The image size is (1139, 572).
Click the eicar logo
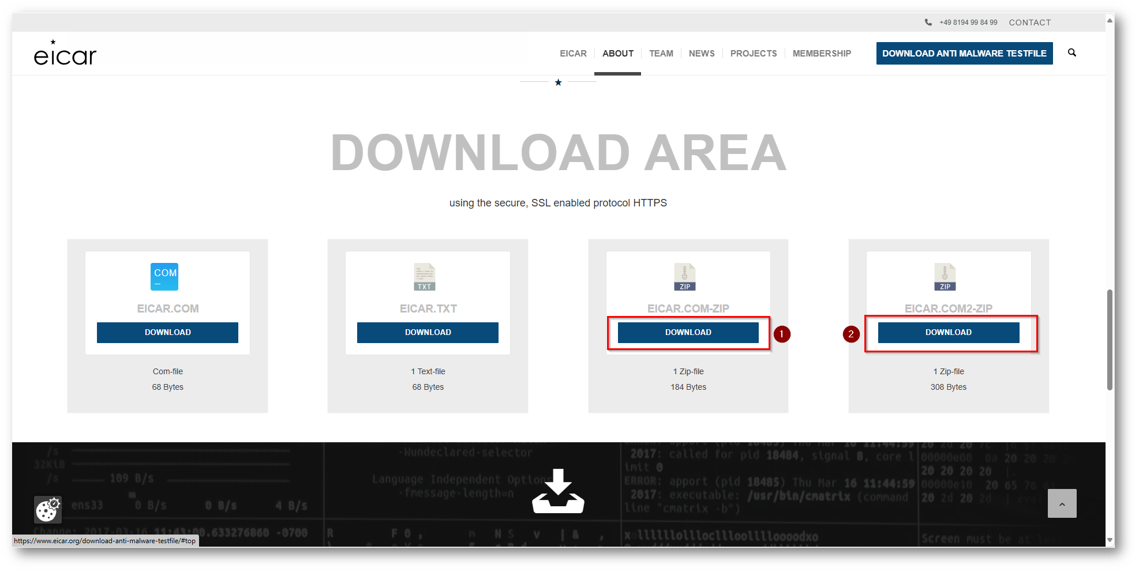(65, 53)
